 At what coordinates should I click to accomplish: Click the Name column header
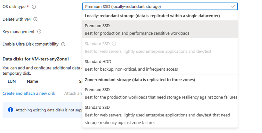(33, 81)
